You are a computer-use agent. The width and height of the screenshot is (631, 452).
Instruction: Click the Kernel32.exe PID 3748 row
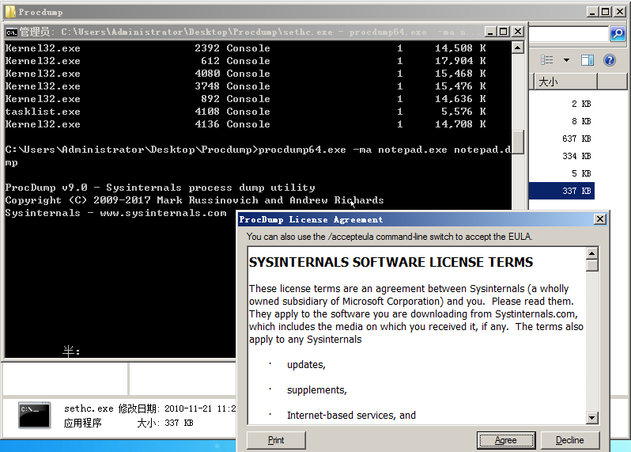[245, 86]
